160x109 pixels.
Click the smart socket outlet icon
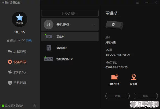tap(49, 48)
